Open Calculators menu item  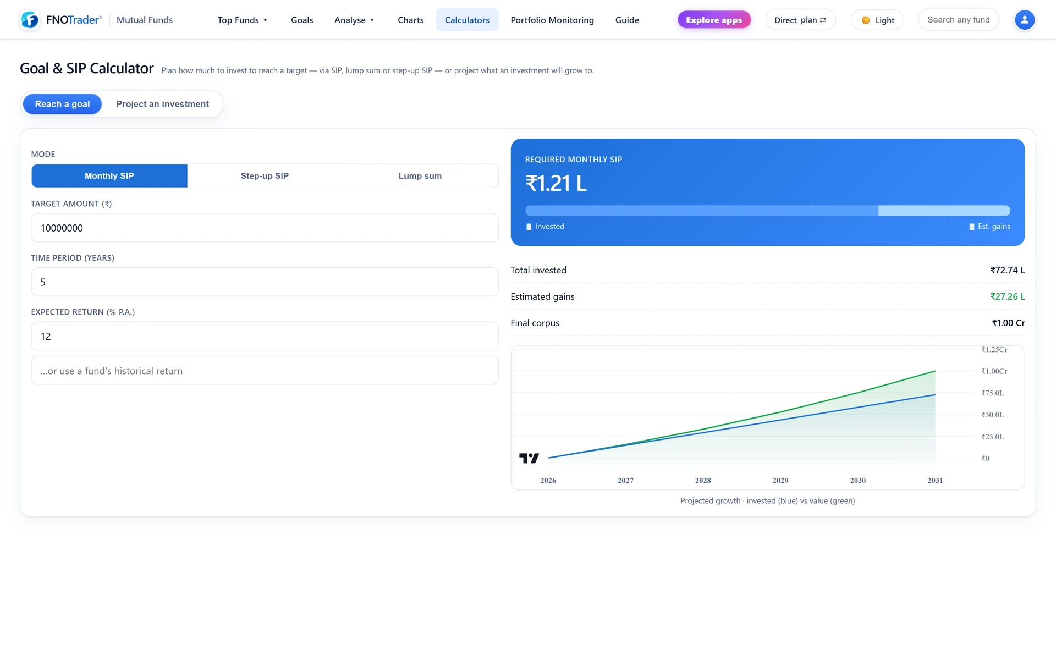[467, 20]
